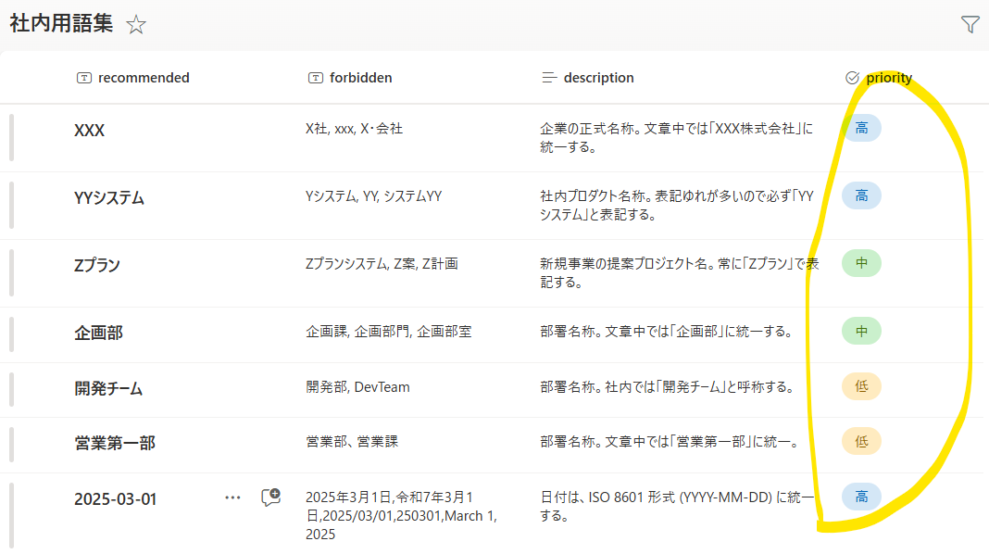Click the description of the XXX row
This screenshot has width=989, height=554.
click(677, 137)
